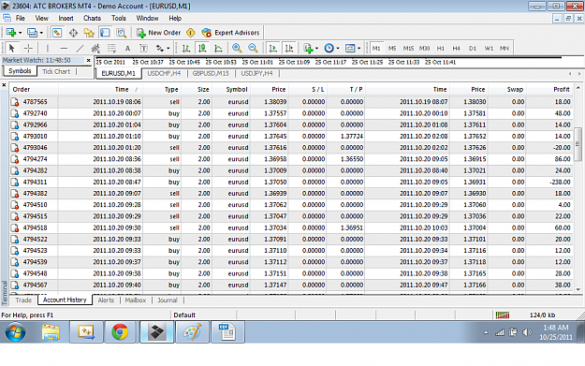Select the Trendline tool
Viewport: 585px width, 366px height.
click(x=80, y=48)
